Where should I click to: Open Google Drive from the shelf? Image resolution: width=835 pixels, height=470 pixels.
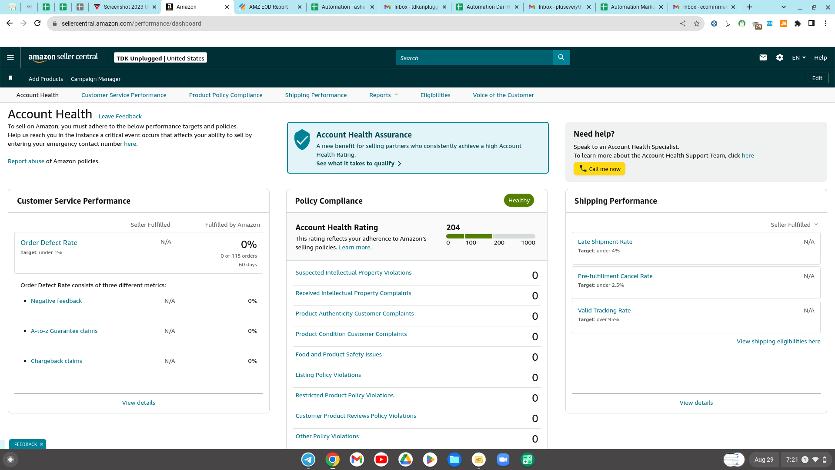point(406,460)
